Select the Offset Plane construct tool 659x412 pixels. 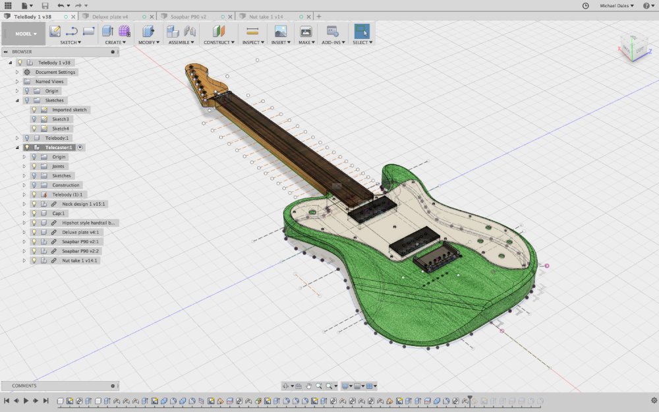[x=219, y=31]
